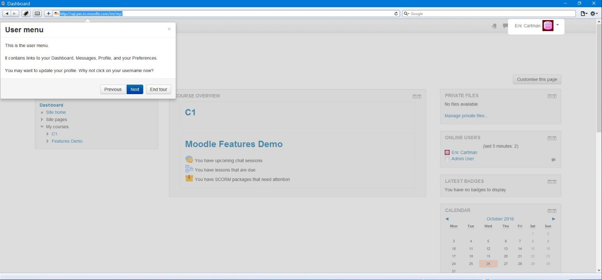Hide the Private files block
This screenshot has height=280, width=602.
coord(549,96)
